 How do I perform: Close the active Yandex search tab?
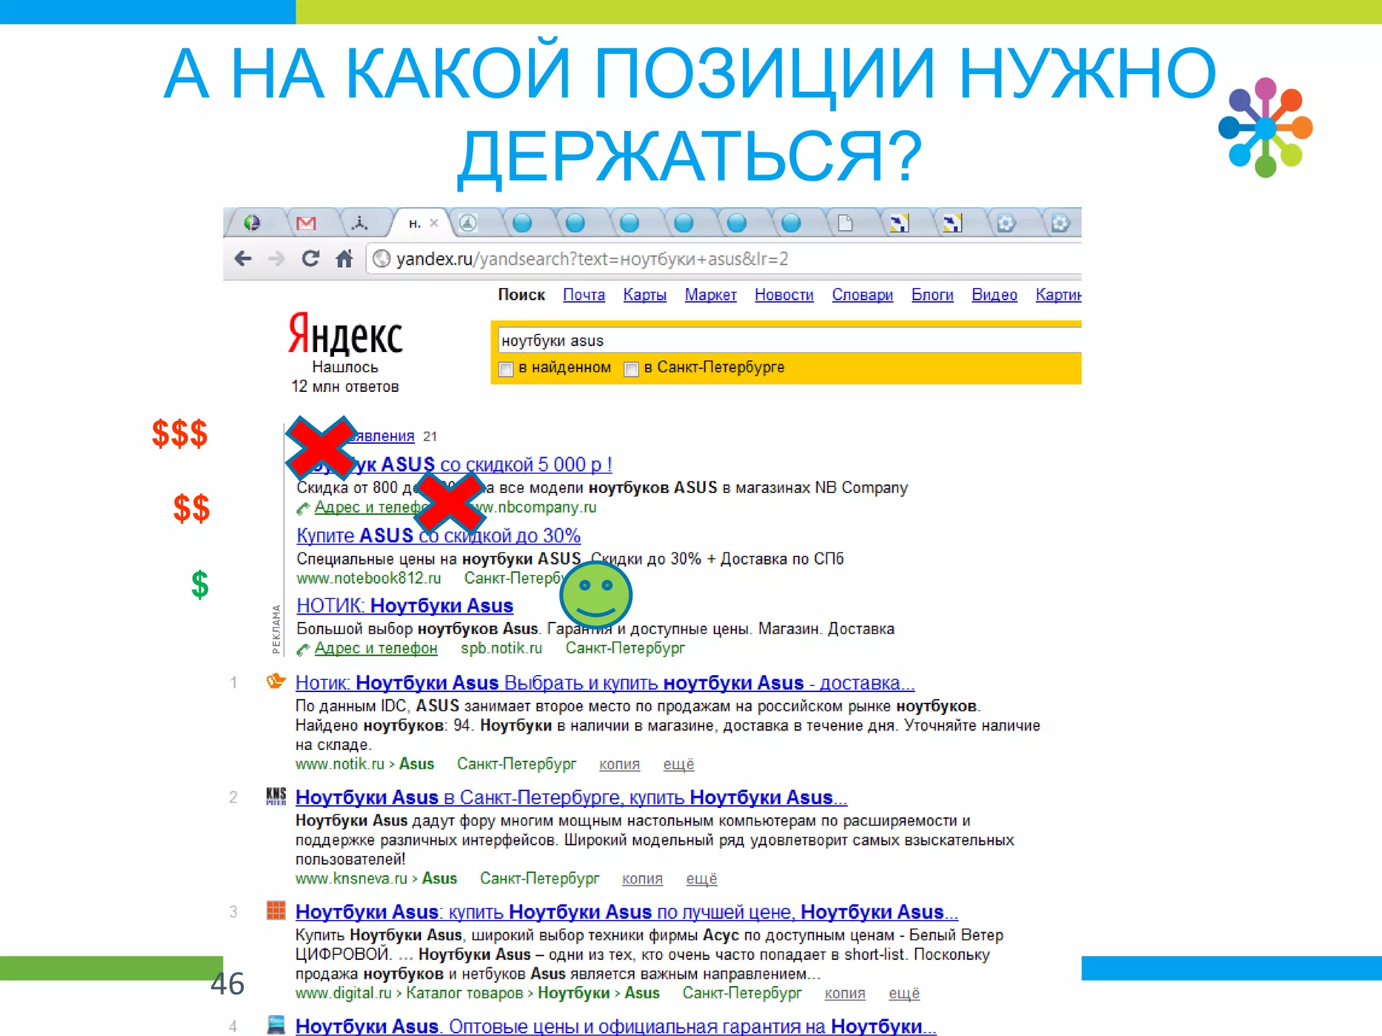[434, 223]
